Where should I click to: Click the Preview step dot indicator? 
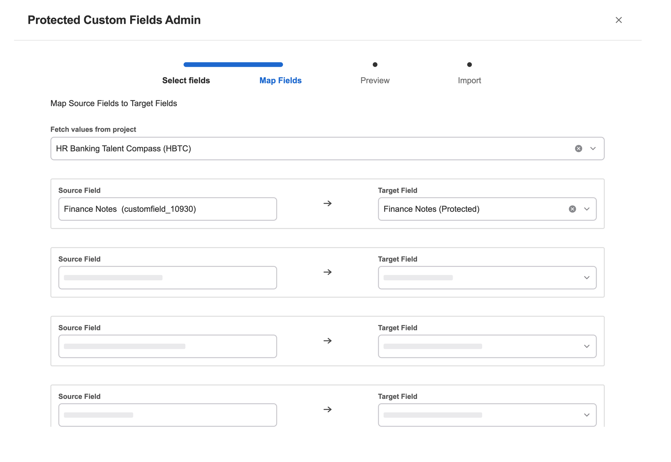tap(375, 64)
